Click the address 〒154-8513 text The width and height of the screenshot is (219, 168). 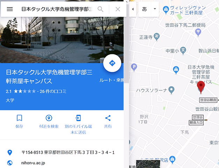[x=68, y=152]
